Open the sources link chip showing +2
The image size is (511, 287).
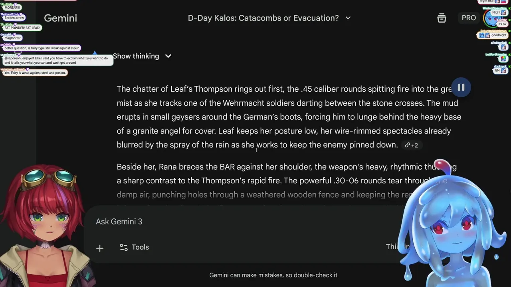coord(411,145)
